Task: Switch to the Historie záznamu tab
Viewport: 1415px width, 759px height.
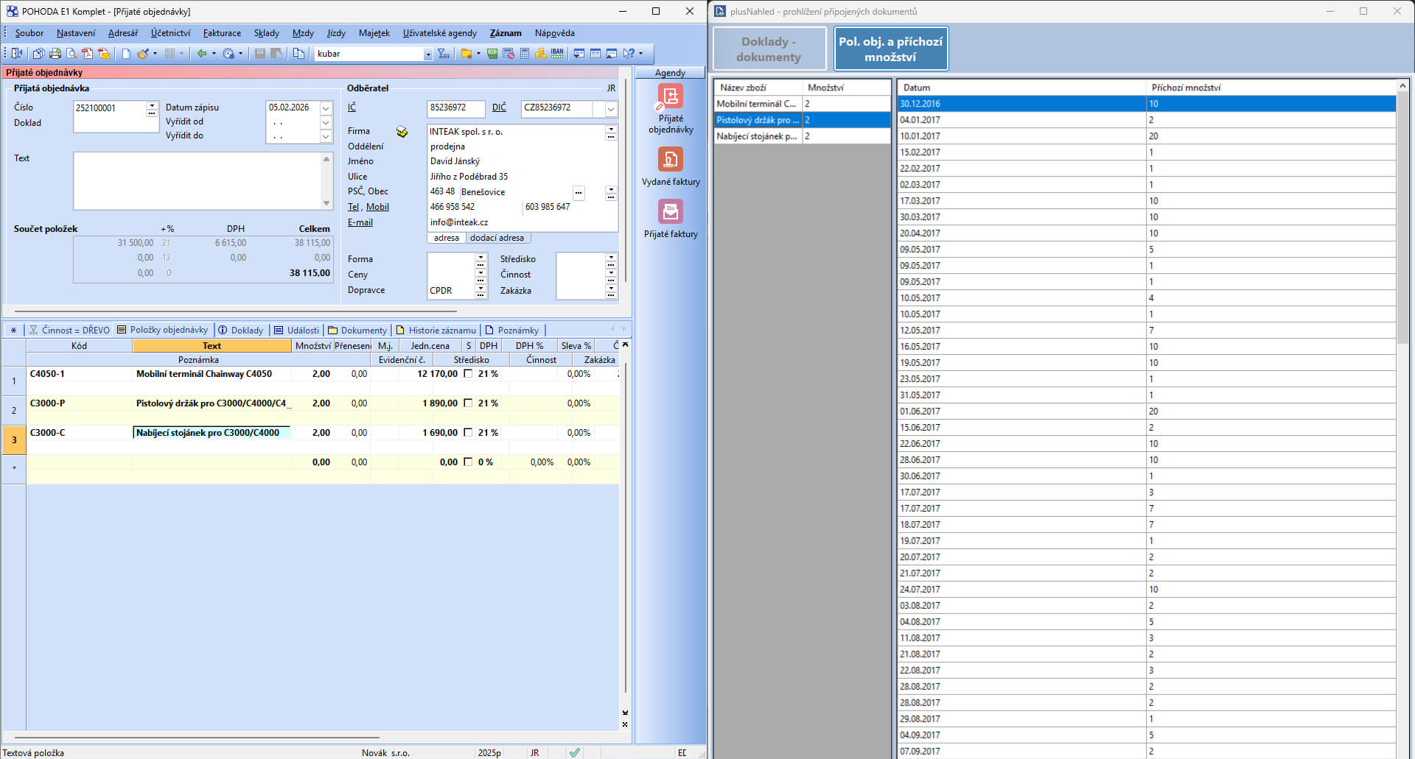Action: coord(441,331)
